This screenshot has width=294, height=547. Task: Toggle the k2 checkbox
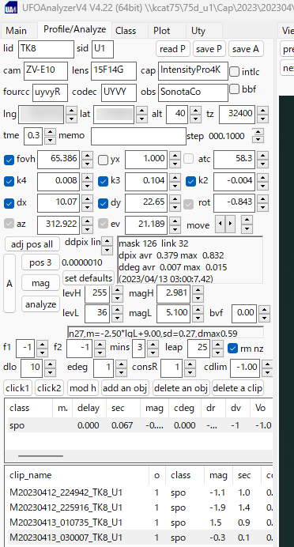click(190, 181)
